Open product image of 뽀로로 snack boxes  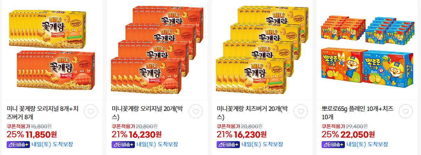367,50
